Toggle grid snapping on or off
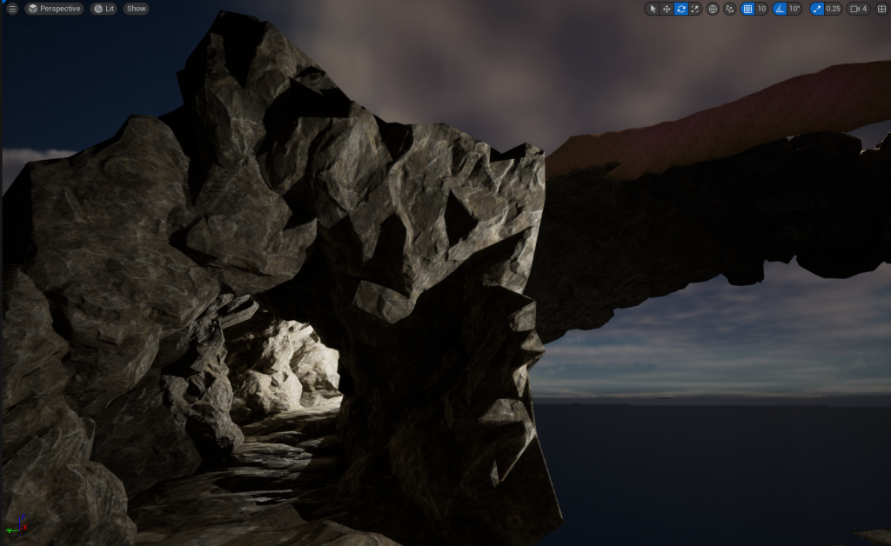891x546 pixels. tap(747, 9)
